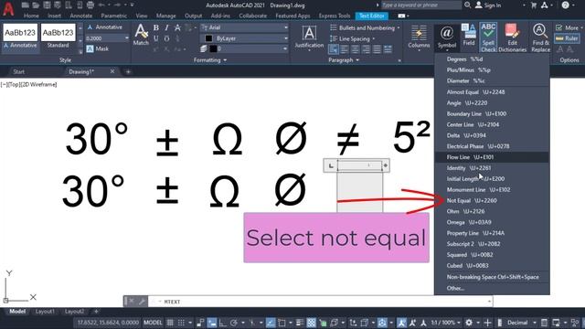The height and width of the screenshot is (329, 585).
Task: Open the More options dropdown
Action: pos(569,27)
